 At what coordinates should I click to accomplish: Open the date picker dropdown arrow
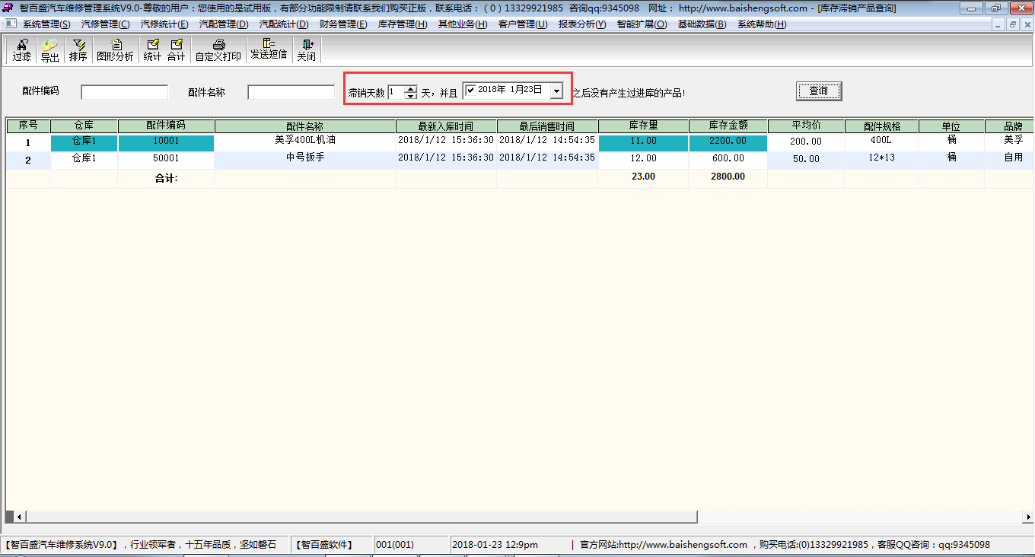(556, 91)
